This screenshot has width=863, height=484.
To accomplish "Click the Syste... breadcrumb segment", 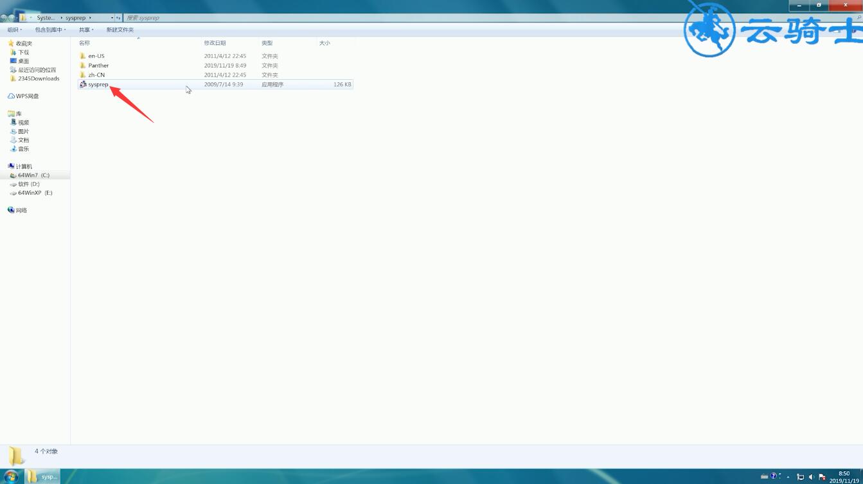I will [x=46, y=18].
